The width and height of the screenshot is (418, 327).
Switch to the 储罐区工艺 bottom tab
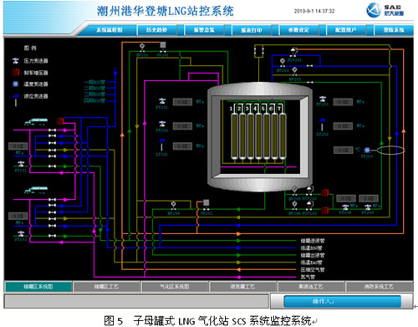pos(106,286)
